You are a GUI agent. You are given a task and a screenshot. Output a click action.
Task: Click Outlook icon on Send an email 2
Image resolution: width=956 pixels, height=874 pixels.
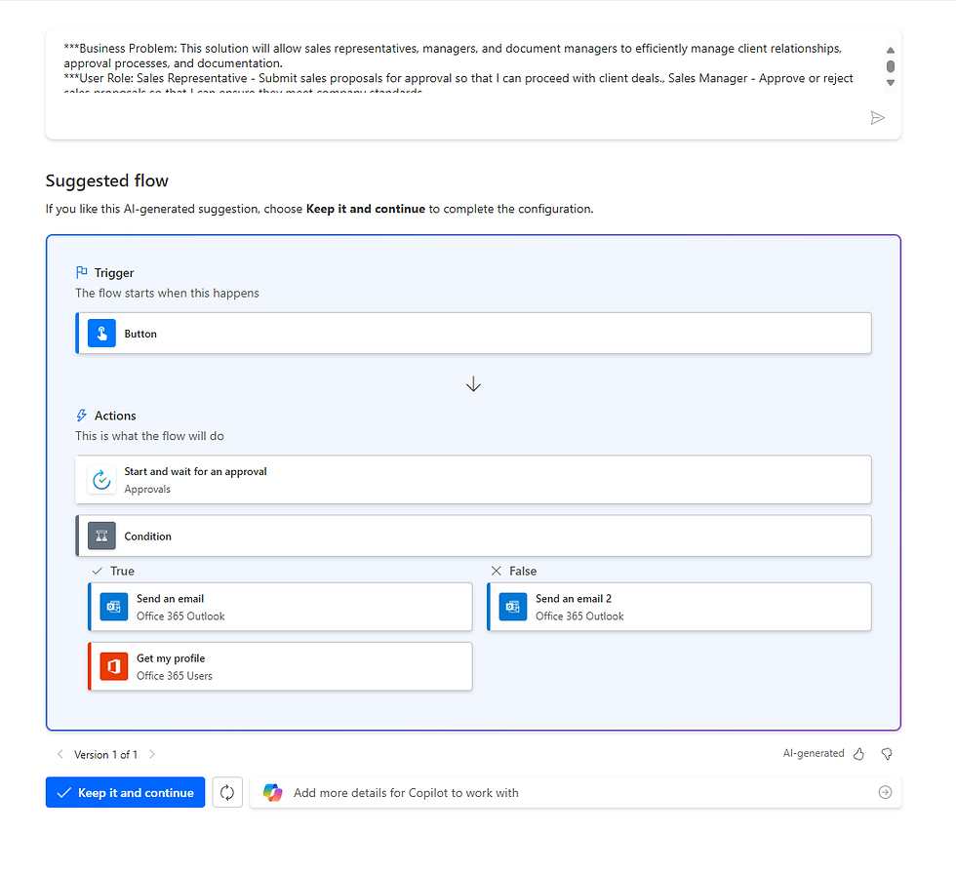point(513,607)
